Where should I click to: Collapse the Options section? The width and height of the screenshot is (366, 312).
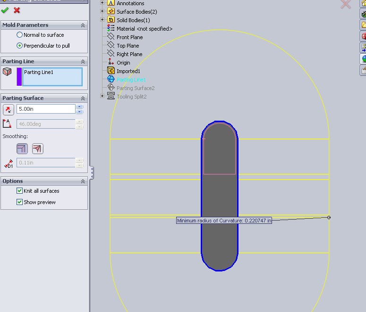[83, 181]
